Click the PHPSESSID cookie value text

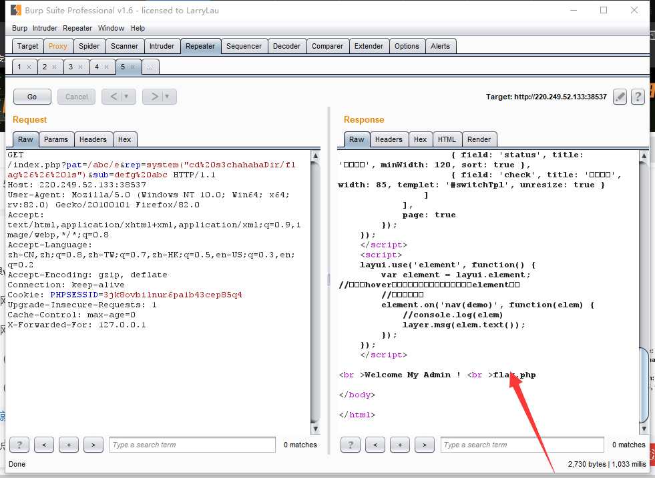coord(172,295)
